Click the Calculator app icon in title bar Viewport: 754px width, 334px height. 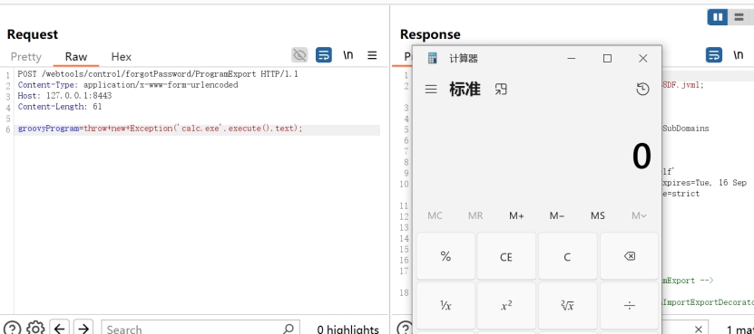(432, 58)
